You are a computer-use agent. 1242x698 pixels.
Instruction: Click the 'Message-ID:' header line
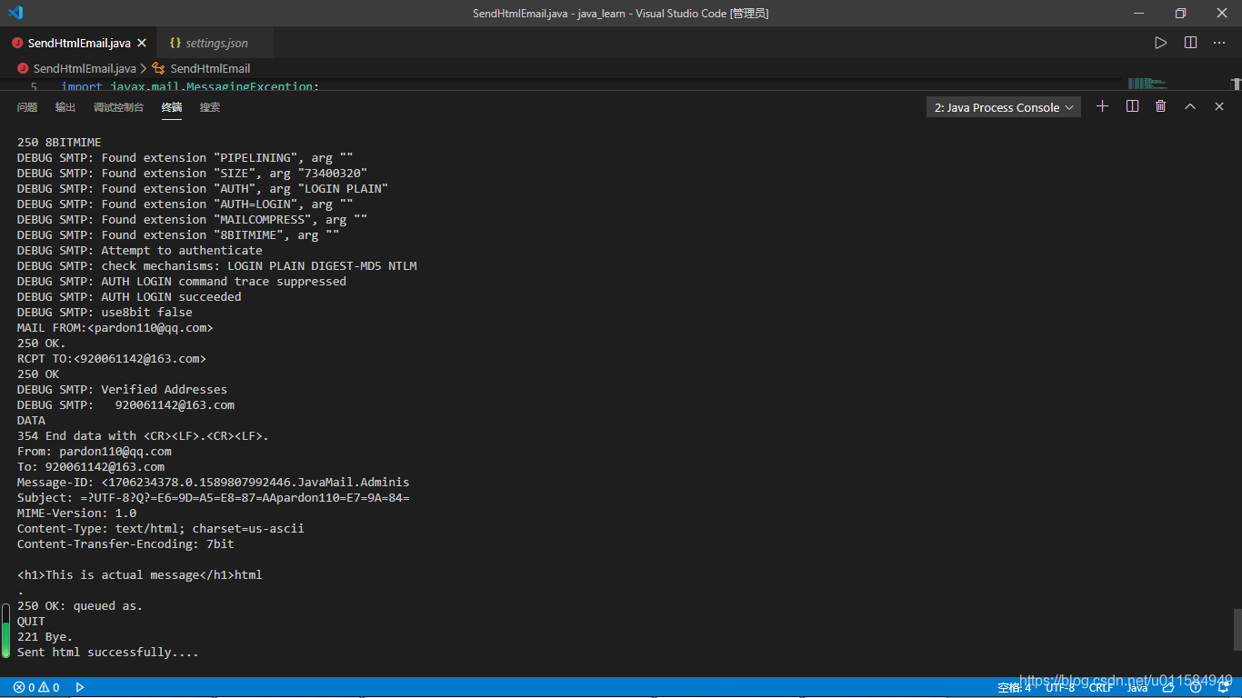tap(213, 482)
